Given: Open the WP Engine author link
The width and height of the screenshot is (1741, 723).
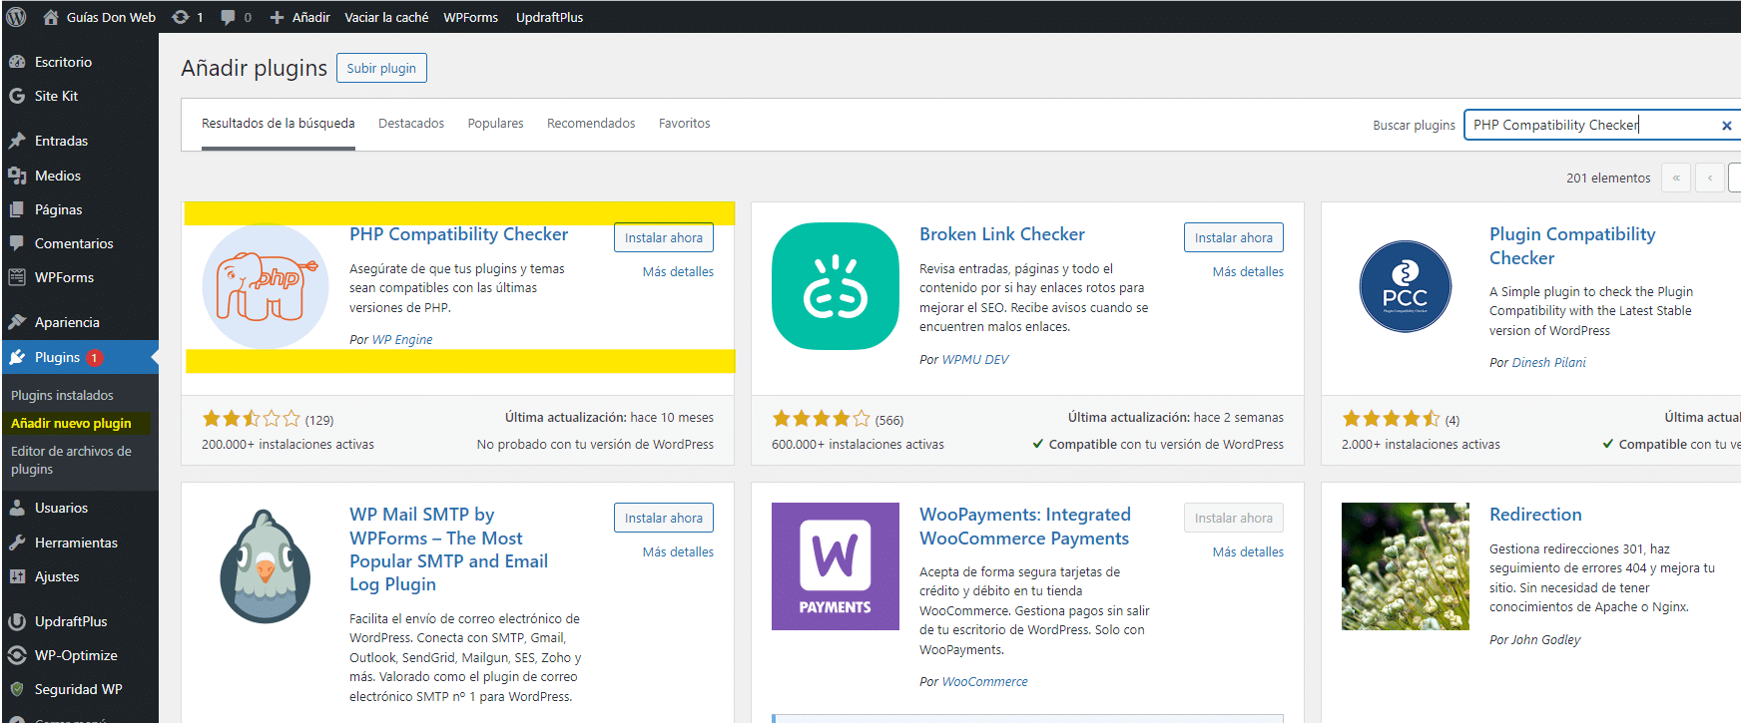Looking at the screenshot, I should (402, 340).
